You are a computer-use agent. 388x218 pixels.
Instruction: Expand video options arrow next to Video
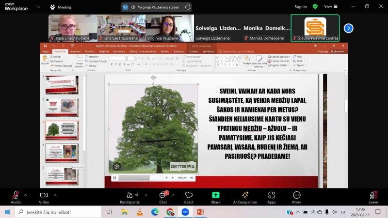coord(55,194)
